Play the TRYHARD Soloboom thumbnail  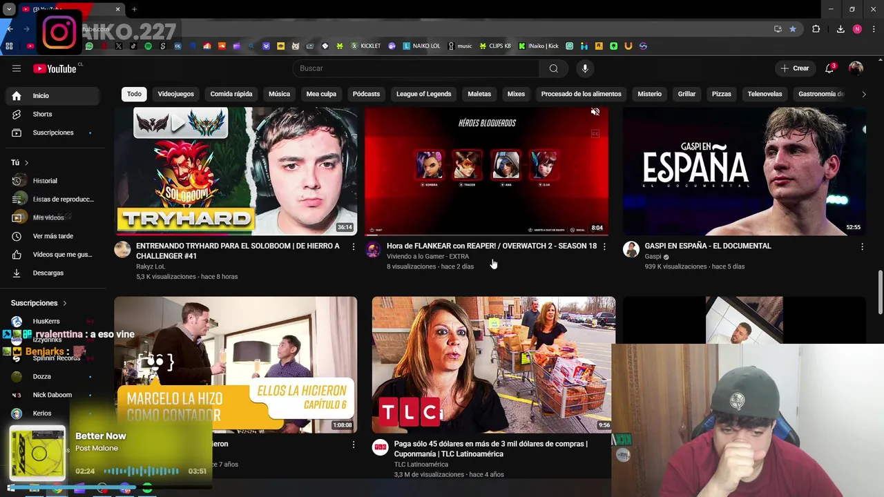coord(236,171)
